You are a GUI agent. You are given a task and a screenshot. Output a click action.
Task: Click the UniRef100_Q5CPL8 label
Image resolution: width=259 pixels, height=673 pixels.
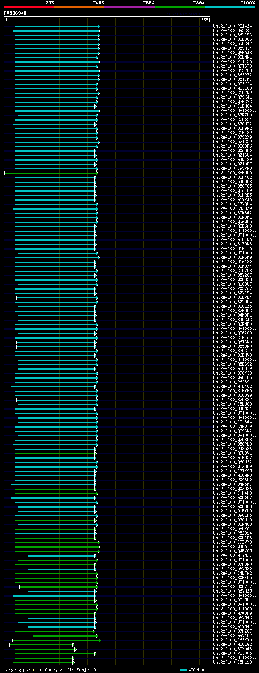[232, 444]
